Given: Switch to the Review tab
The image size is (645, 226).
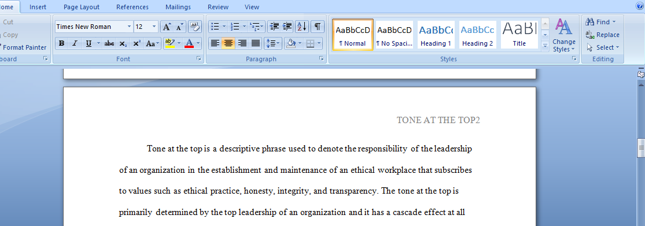Looking at the screenshot, I should [x=218, y=7].
